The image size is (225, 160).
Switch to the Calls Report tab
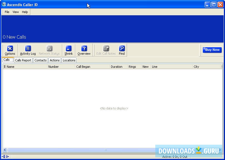pos(23,60)
